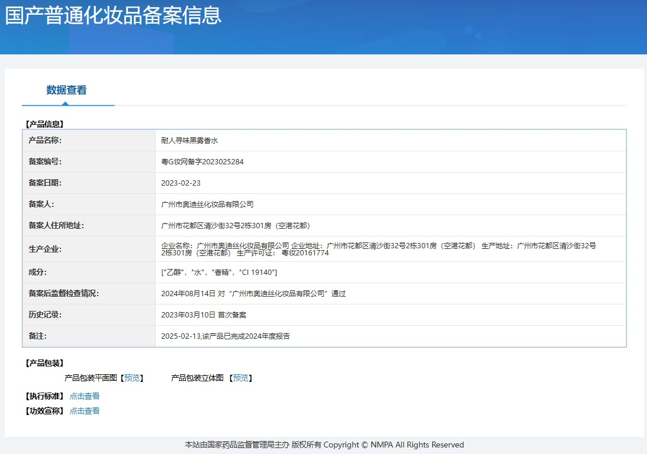647x454 pixels.
Task: Click the 生产企业 details text
Action: coord(378,249)
